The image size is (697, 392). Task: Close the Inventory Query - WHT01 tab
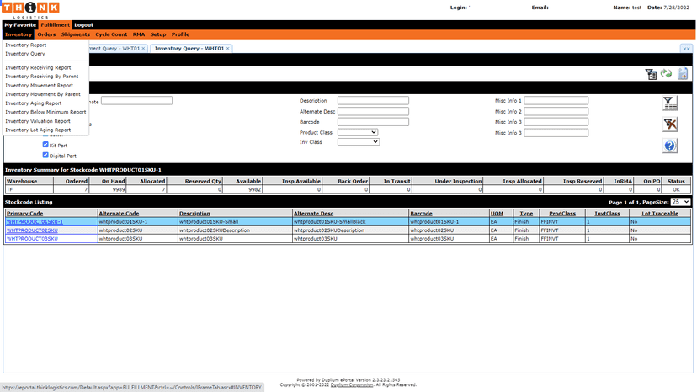coord(228,49)
